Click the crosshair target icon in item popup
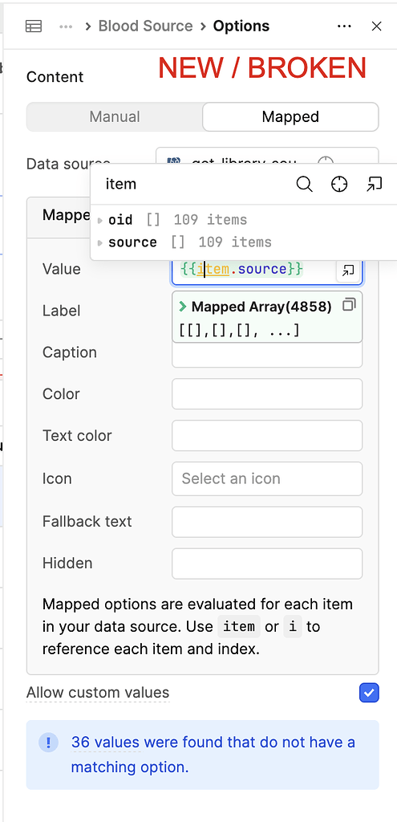 [x=339, y=184]
